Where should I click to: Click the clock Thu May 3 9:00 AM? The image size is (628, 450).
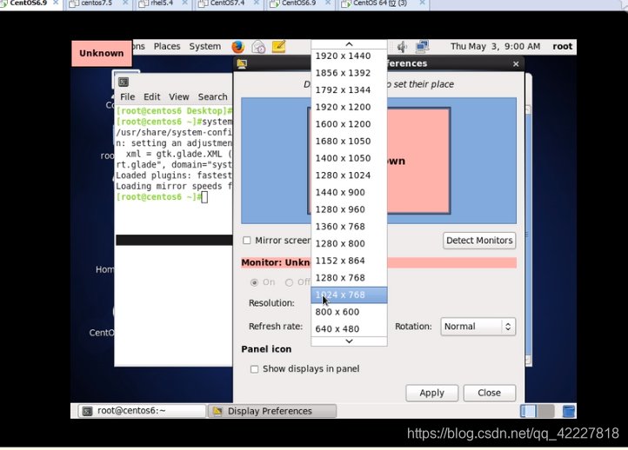[x=495, y=46]
